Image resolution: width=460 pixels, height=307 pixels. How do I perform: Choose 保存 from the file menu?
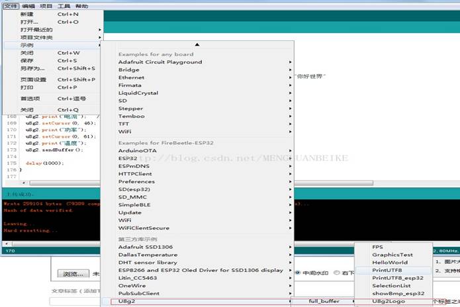pyautogui.click(x=53, y=61)
